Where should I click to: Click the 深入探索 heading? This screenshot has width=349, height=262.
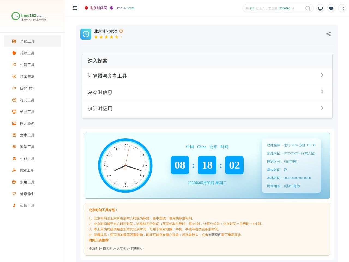[98, 61]
